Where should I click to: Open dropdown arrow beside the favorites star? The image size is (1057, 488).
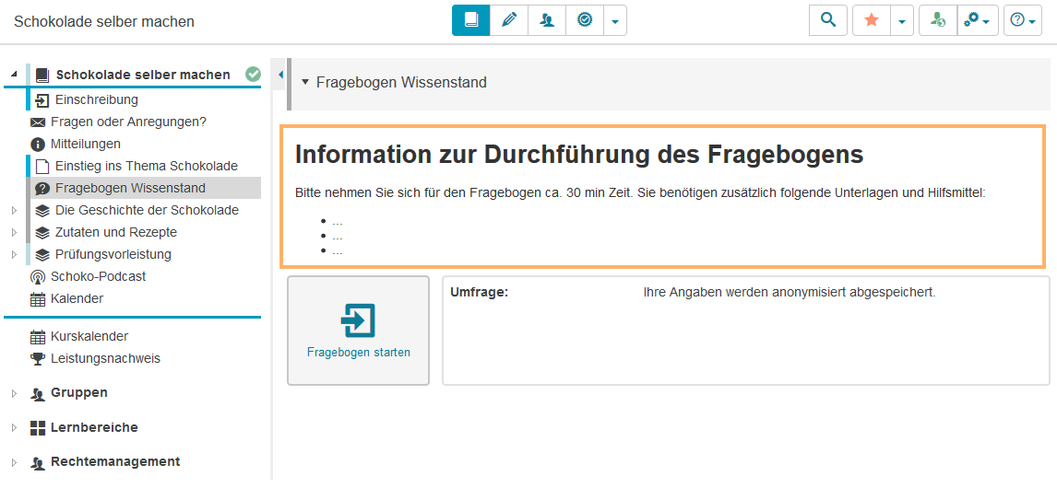tap(901, 20)
